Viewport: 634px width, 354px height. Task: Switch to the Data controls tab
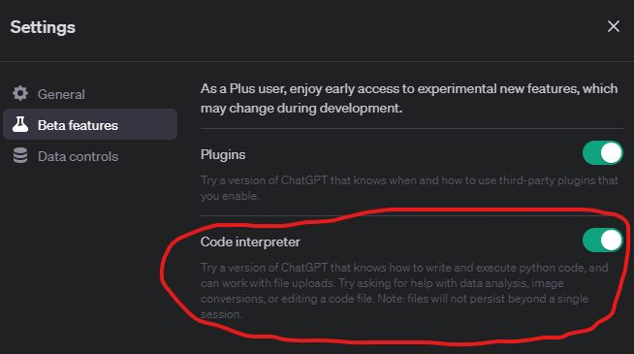pyautogui.click(x=78, y=156)
